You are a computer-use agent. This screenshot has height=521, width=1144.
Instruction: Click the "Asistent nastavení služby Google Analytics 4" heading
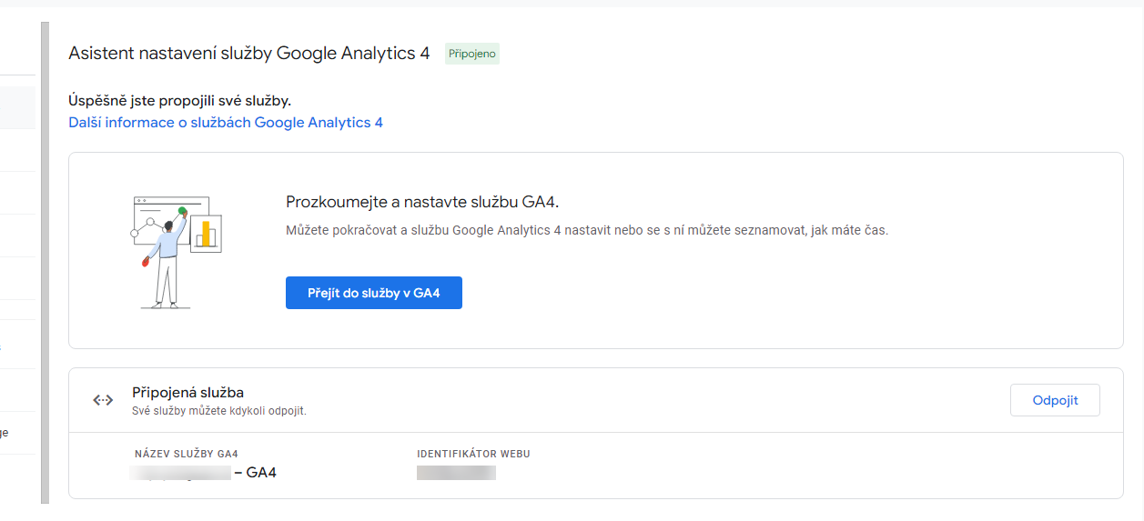tap(248, 53)
